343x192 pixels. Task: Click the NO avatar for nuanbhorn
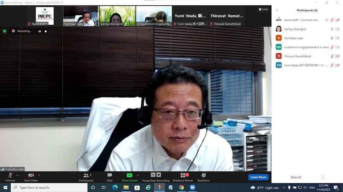[279, 47]
